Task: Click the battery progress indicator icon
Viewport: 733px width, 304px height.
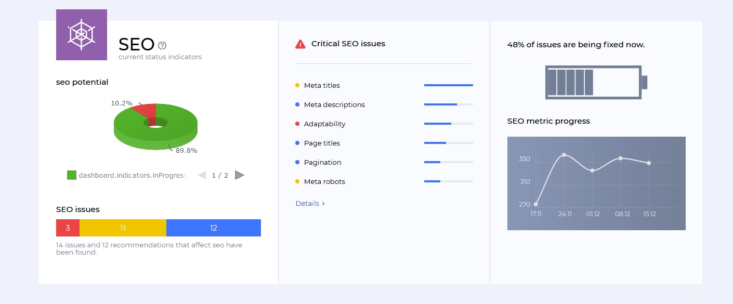Action: coord(596,82)
